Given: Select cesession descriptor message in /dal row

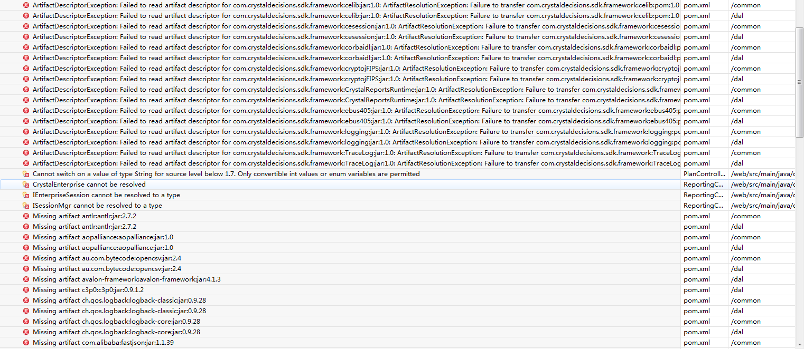Looking at the screenshot, I should 357,37.
